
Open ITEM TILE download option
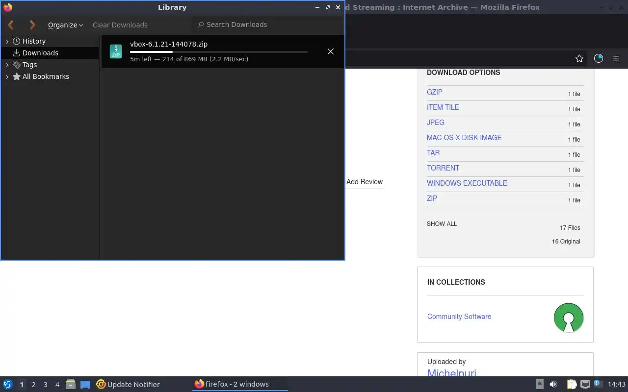click(x=443, y=107)
